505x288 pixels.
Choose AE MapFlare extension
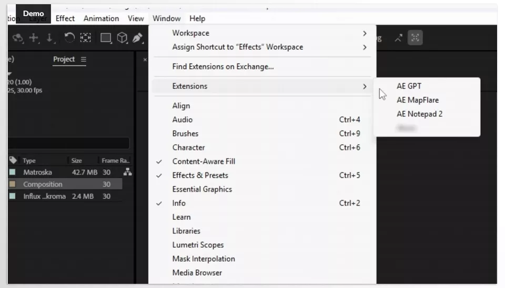tap(417, 100)
